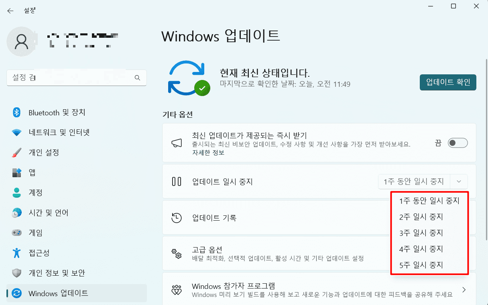Click the 현재 최신 상태입니다 status text
This screenshot has height=305, width=488.
(265, 73)
